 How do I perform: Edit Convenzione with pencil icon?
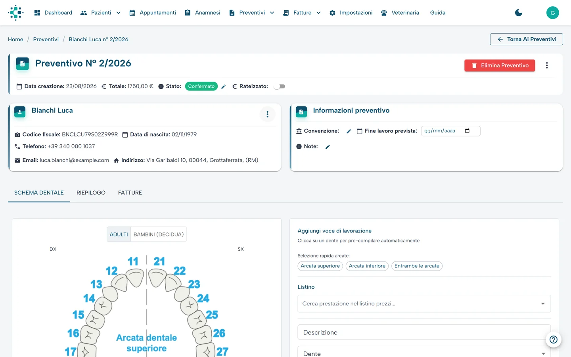(x=349, y=131)
